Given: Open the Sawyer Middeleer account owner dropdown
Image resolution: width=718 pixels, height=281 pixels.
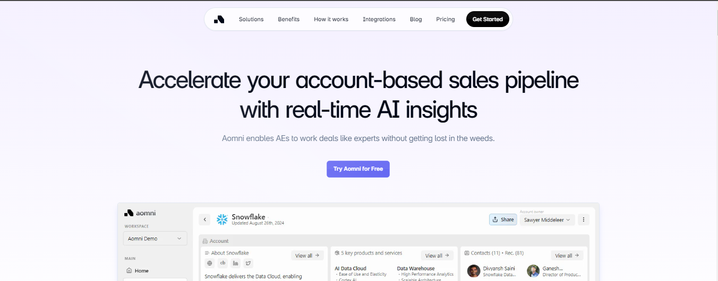Looking at the screenshot, I should point(547,219).
